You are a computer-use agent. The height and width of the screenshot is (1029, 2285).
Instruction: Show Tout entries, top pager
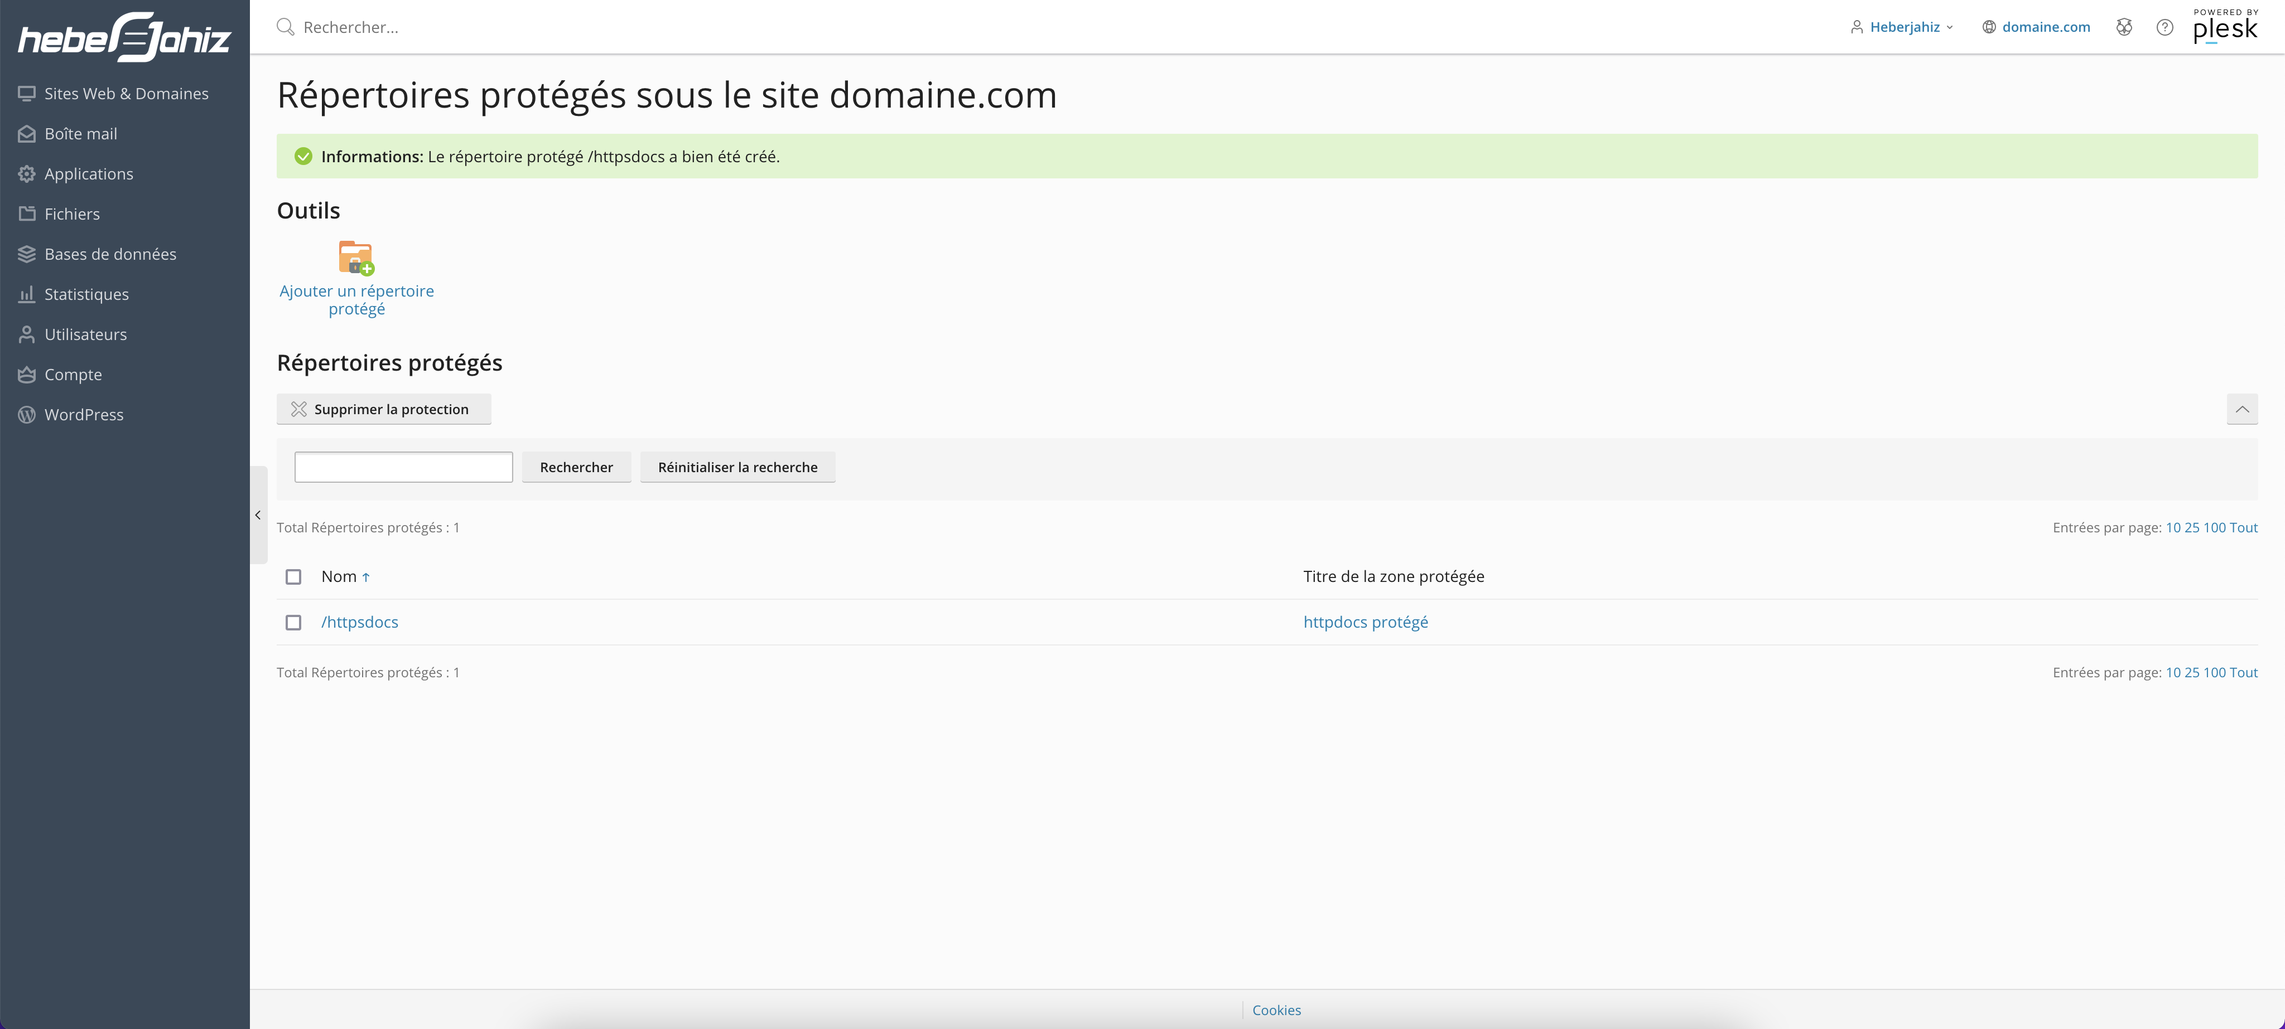2244,527
